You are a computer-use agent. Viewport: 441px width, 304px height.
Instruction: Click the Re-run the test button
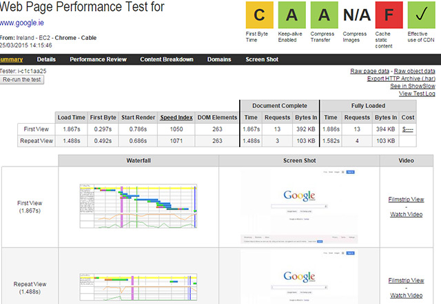pos(21,80)
